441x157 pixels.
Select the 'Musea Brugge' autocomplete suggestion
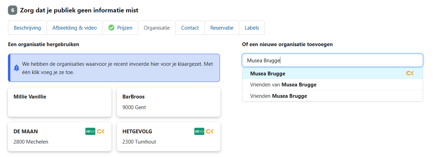[x=268, y=74]
